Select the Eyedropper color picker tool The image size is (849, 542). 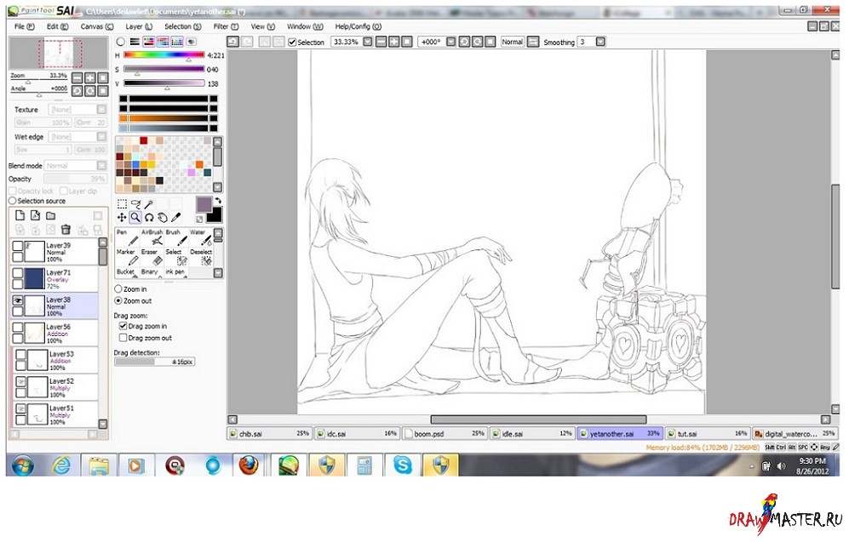coord(176,218)
